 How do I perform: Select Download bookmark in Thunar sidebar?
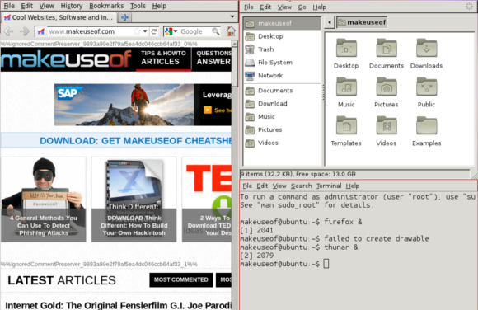[282, 103]
